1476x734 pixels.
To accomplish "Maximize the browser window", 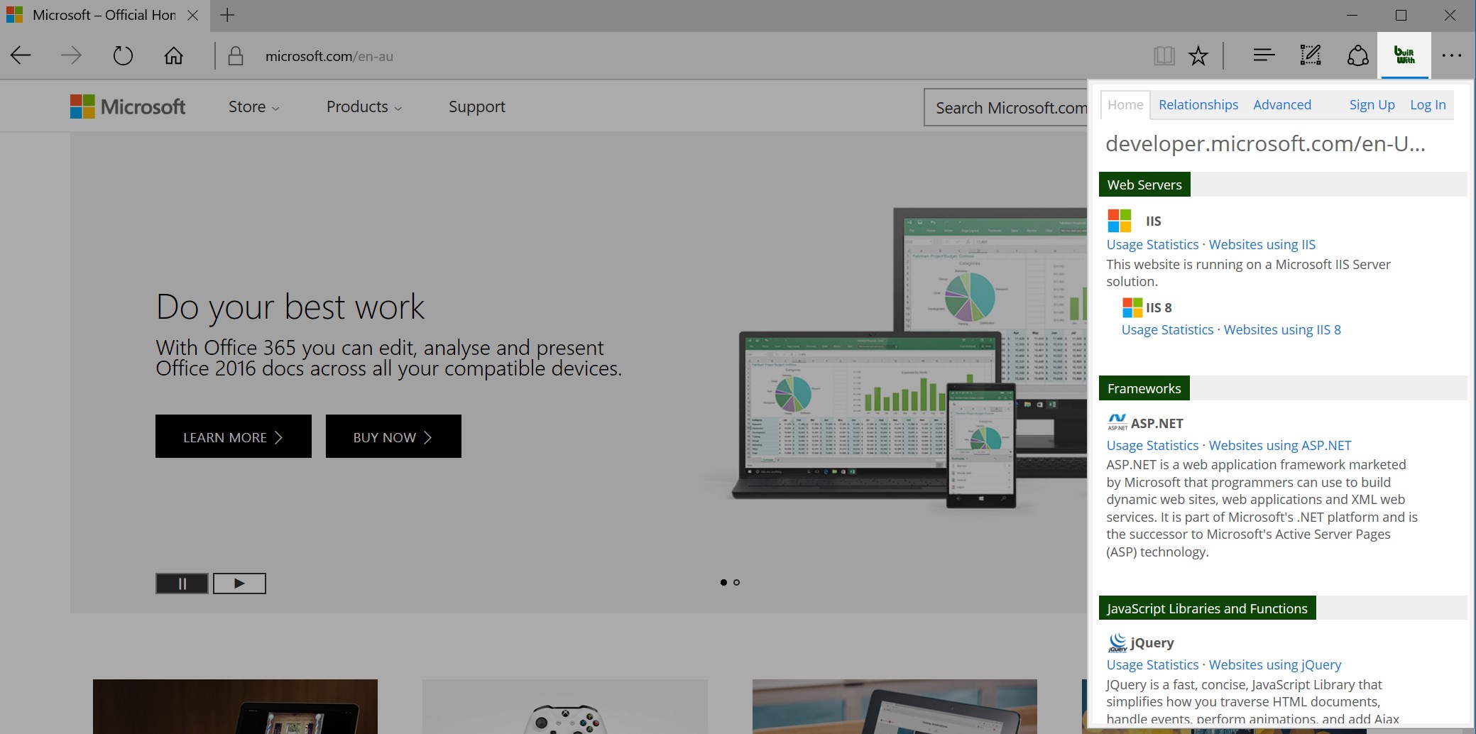I will [1401, 15].
